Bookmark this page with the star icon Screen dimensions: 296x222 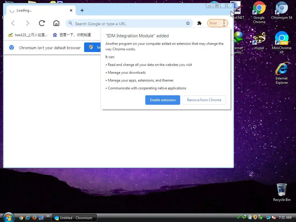tap(188, 23)
